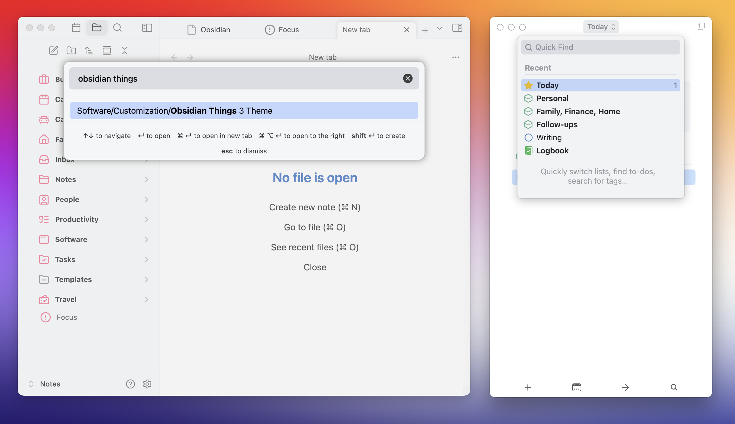Viewport: 735px width, 424px height.
Task: Click the People folder icon
Action: tap(44, 199)
